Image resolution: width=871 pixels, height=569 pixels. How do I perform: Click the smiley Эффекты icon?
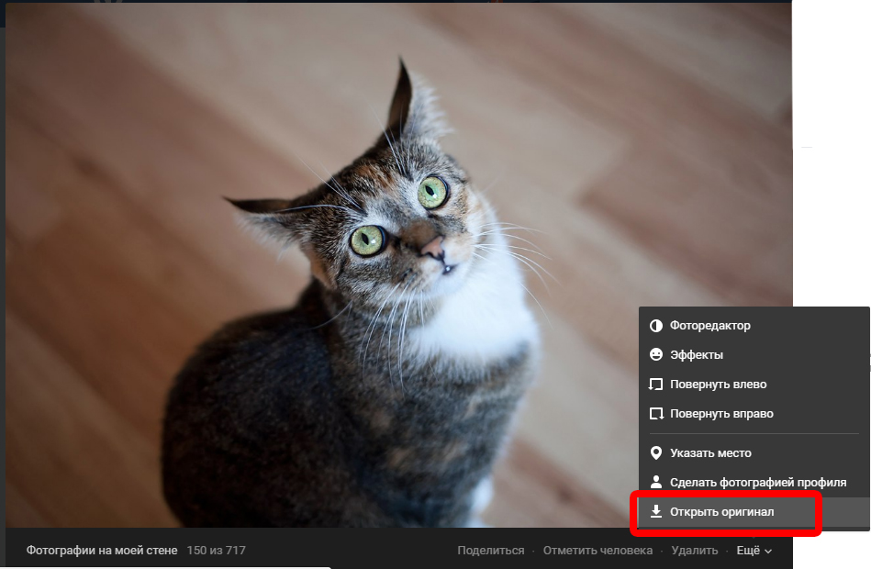656,354
